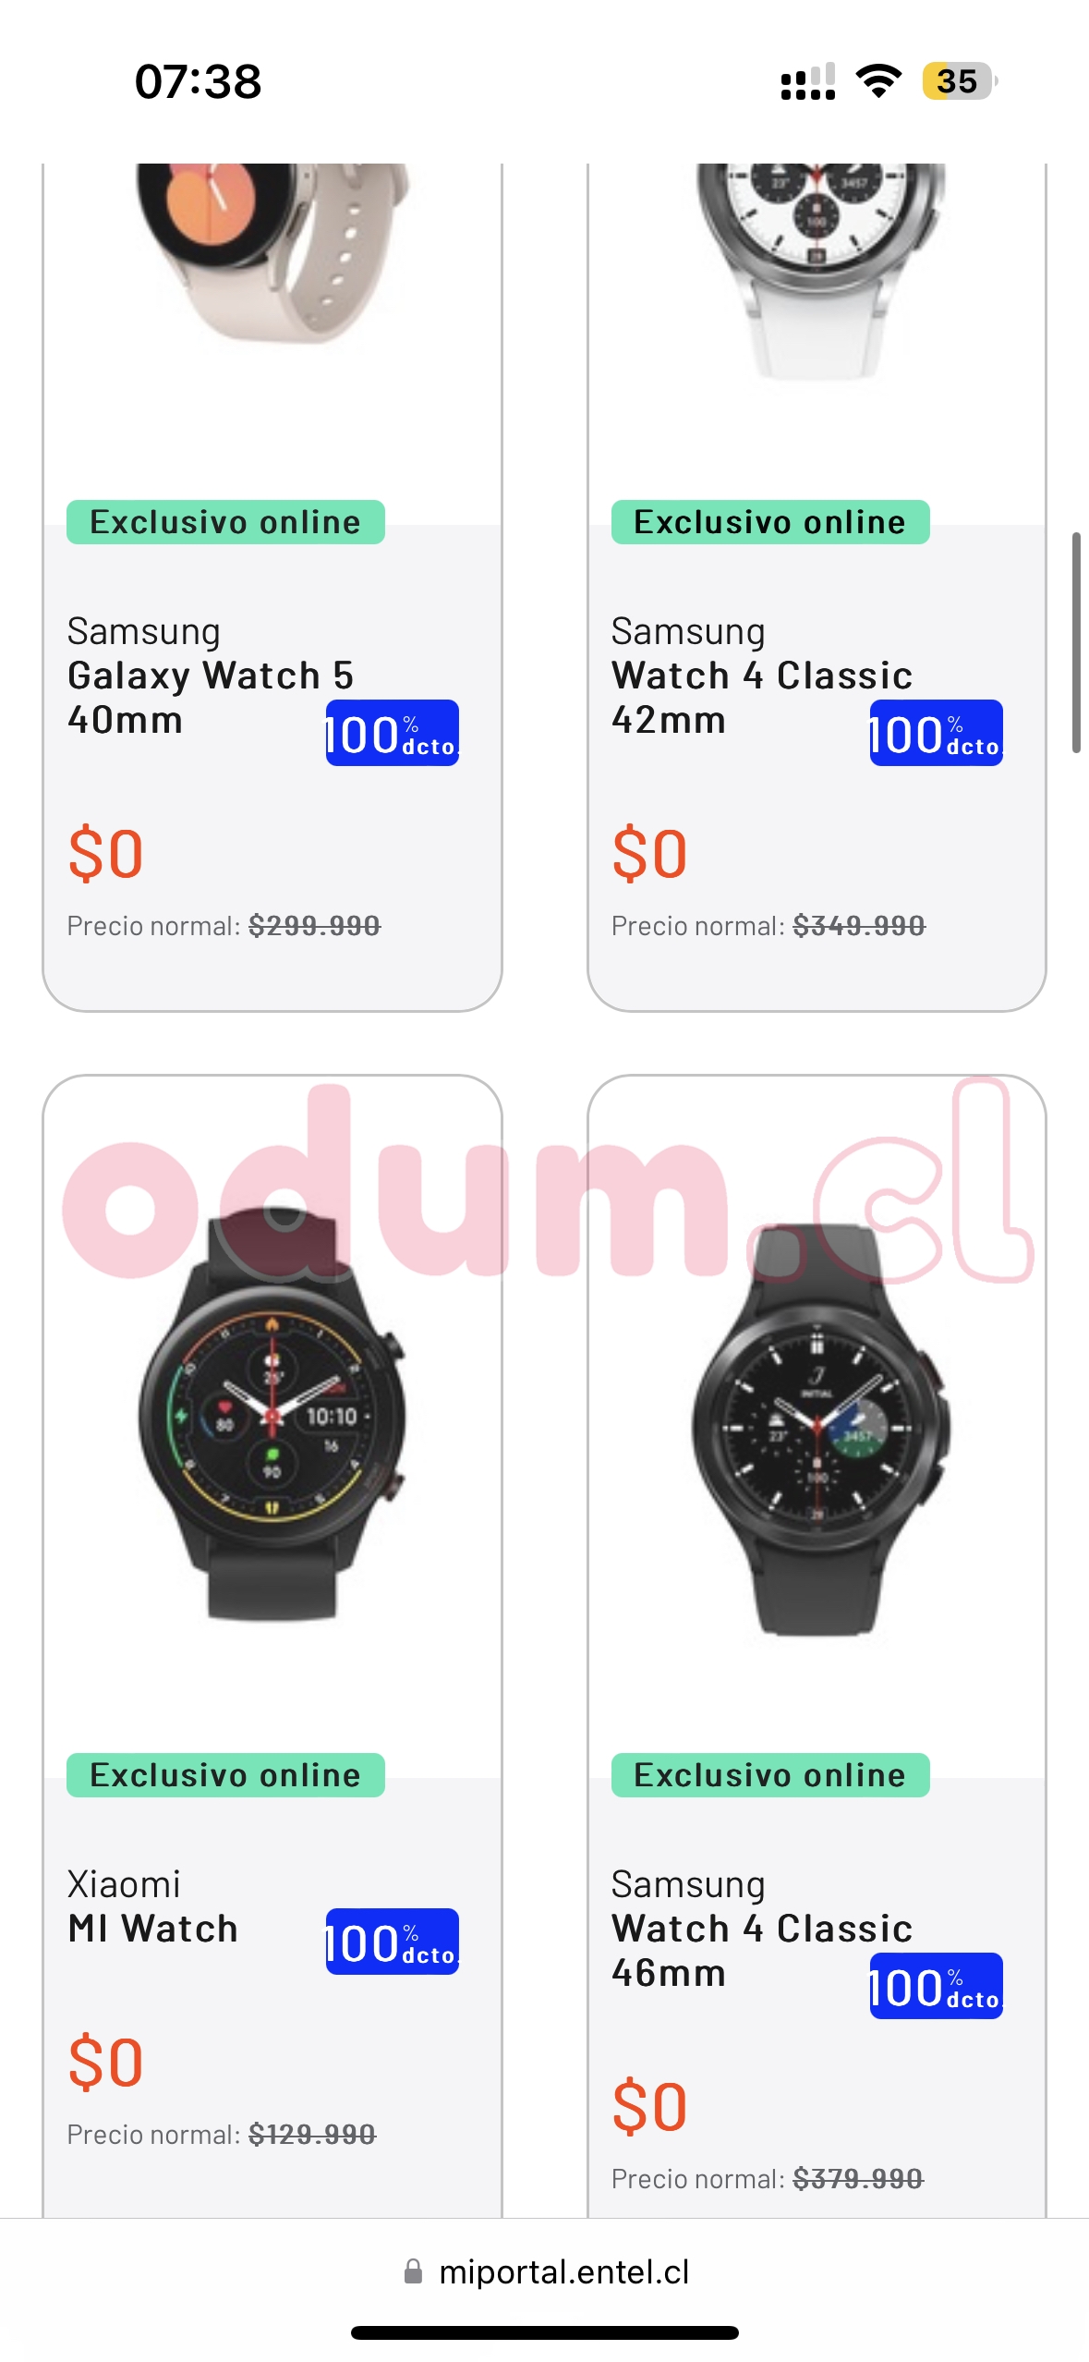Tap the lock icon beside miportal.entel.cl
This screenshot has width=1089, height=2362.
(x=413, y=2271)
